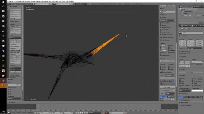The width and height of the screenshot is (204, 114).
Task: Click the Outliner editor type icon
Action: (x=180, y=7)
